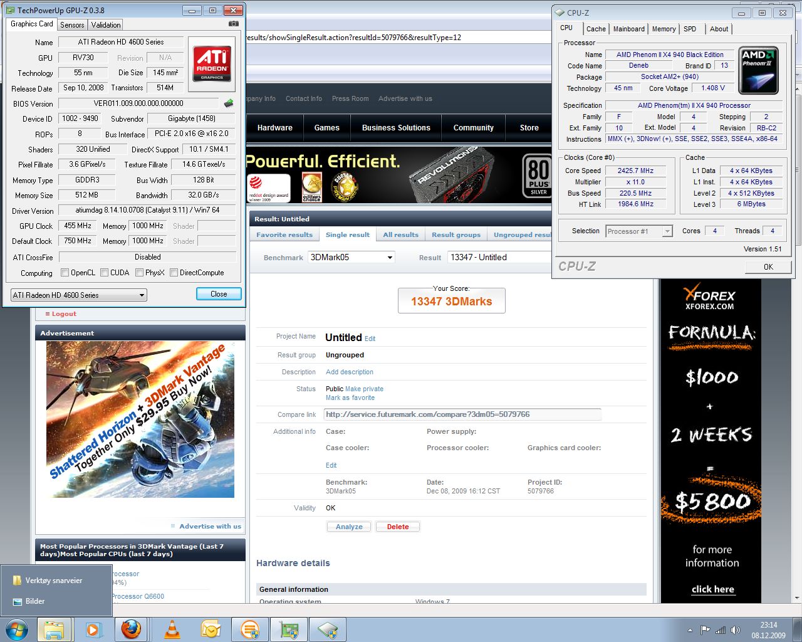Screen dimensions: 802x642
Task: Click the BIOS save chip icon in GPU-Z
Action: (x=229, y=103)
